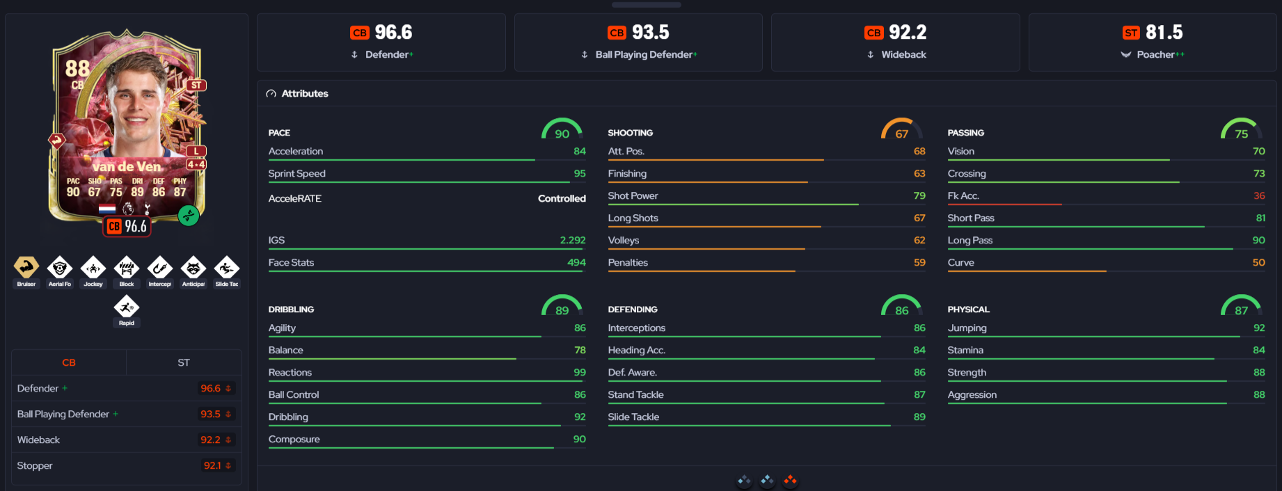Viewport: 1282px width, 491px height.
Task: Open the Ball Playing Defender 93.5 card
Action: click(x=638, y=42)
